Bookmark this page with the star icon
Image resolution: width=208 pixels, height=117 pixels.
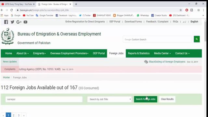(181, 10)
